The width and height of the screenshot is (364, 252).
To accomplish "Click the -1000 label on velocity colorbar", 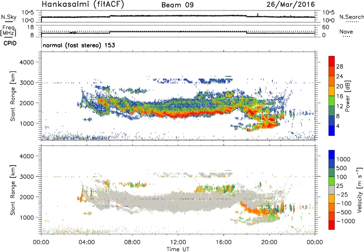I will tap(345, 221).
